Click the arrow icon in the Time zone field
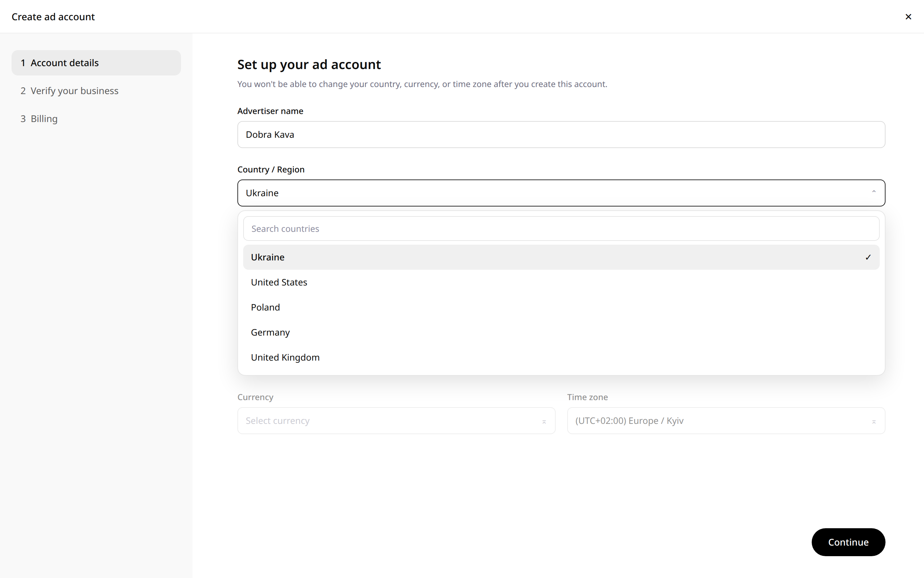 point(874,422)
